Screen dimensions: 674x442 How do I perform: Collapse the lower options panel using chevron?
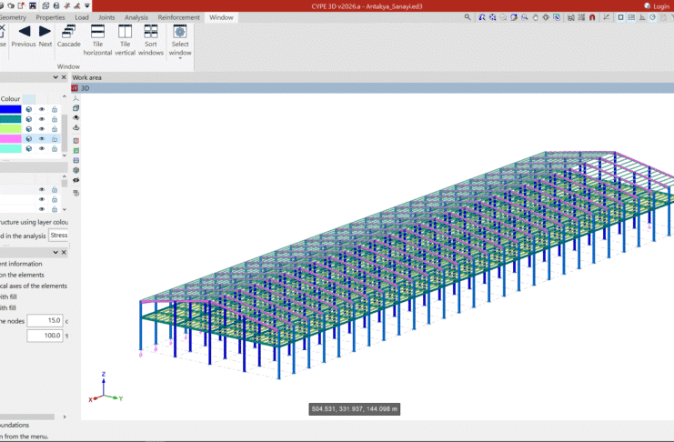coord(55,253)
